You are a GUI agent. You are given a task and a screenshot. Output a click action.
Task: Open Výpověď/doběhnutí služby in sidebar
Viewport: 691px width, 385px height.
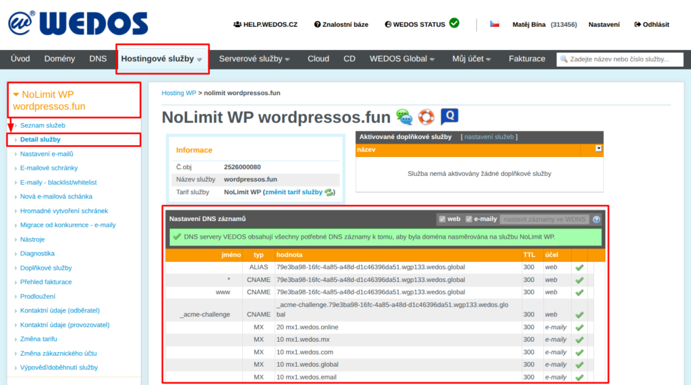coord(59,367)
